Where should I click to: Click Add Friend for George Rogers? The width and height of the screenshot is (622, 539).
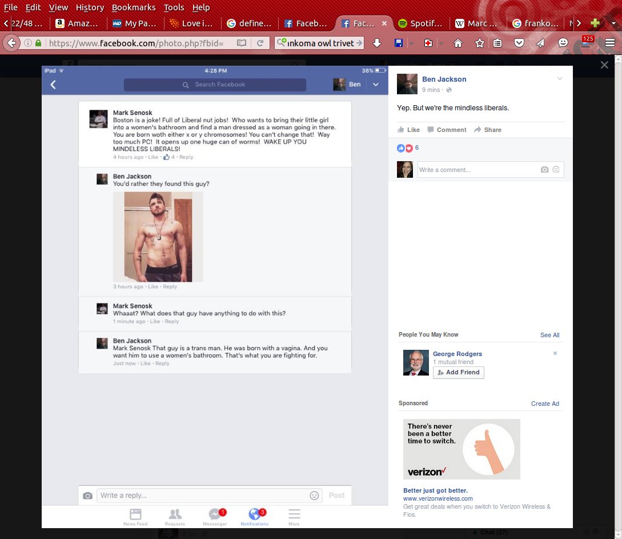[x=458, y=372]
